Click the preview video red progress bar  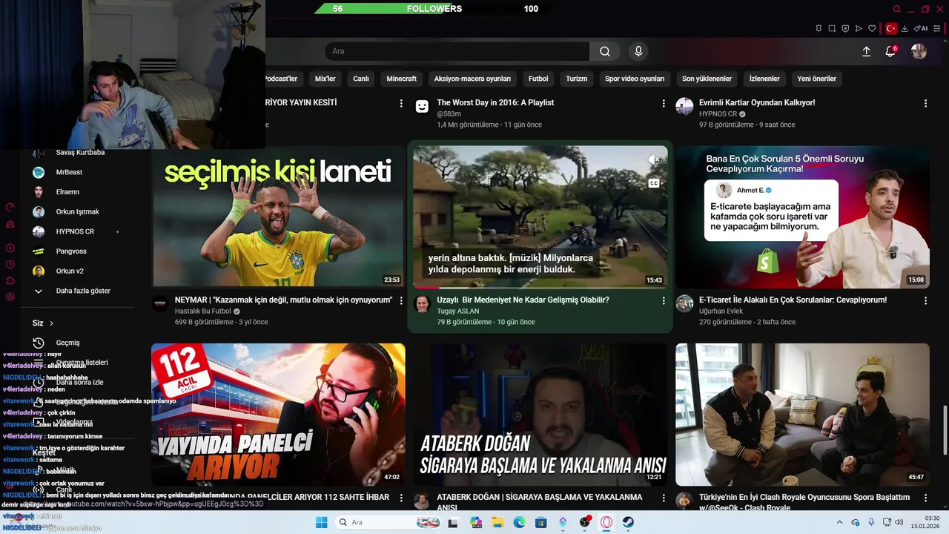pyautogui.click(x=426, y=287)
